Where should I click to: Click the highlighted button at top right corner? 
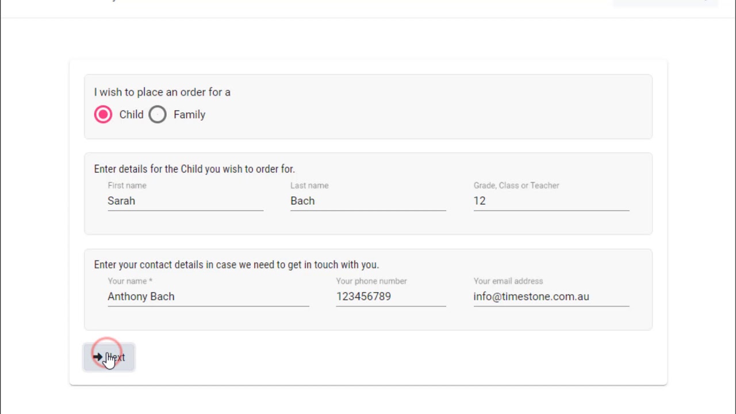tap(665, 3)
